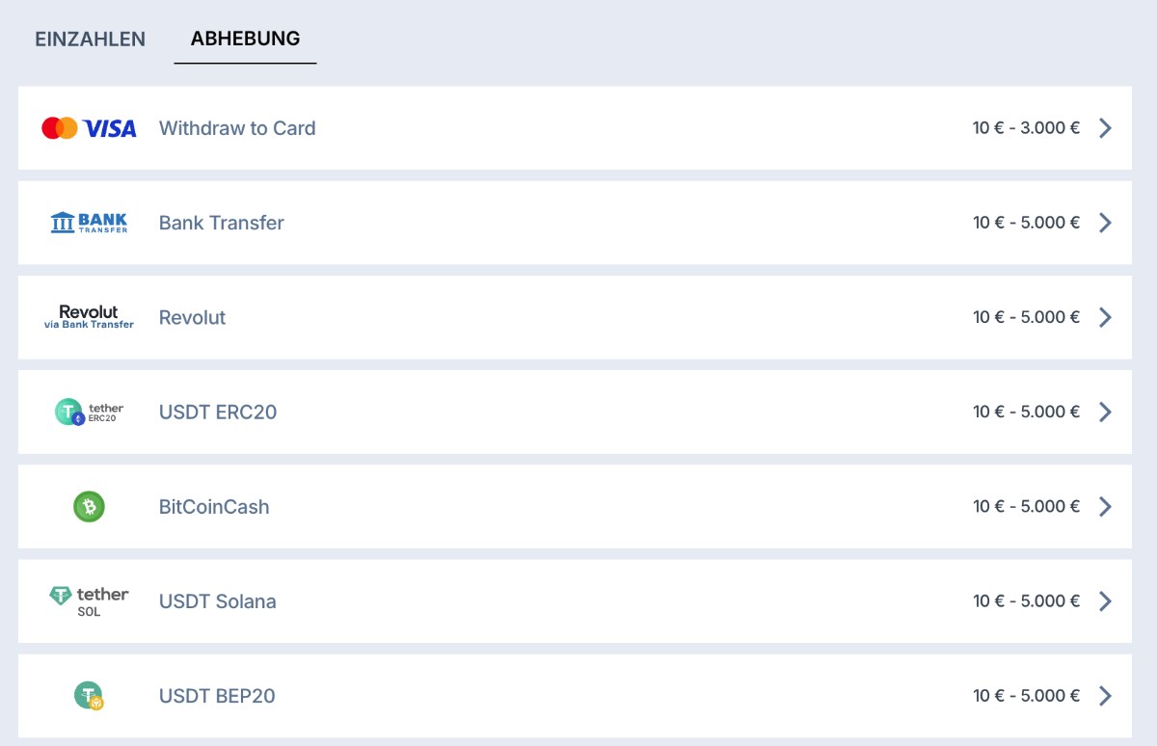Image resolution: width=1157 pixels, height=746 pixels.
Task: Click the Bank Transfer limit range text
Action: pyautogui.click(x=1026, y=223)
